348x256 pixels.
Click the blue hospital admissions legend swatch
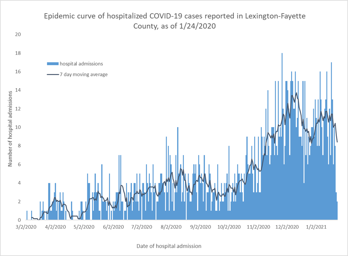[53, 64]
